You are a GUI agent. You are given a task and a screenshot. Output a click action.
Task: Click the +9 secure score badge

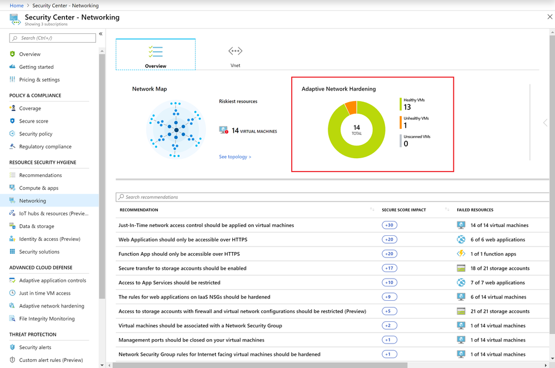pos(389,296)
